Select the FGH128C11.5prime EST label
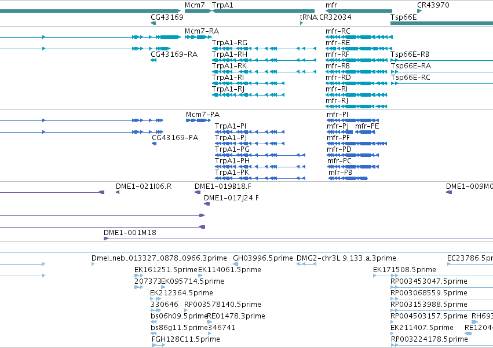The height and width of the screenshot is (348, 493). click(186, 340)
